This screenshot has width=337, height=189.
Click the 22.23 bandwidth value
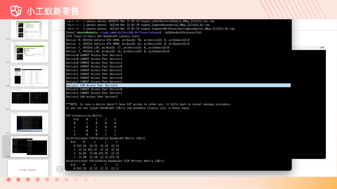pyautogui.click(x=115, y=153)
